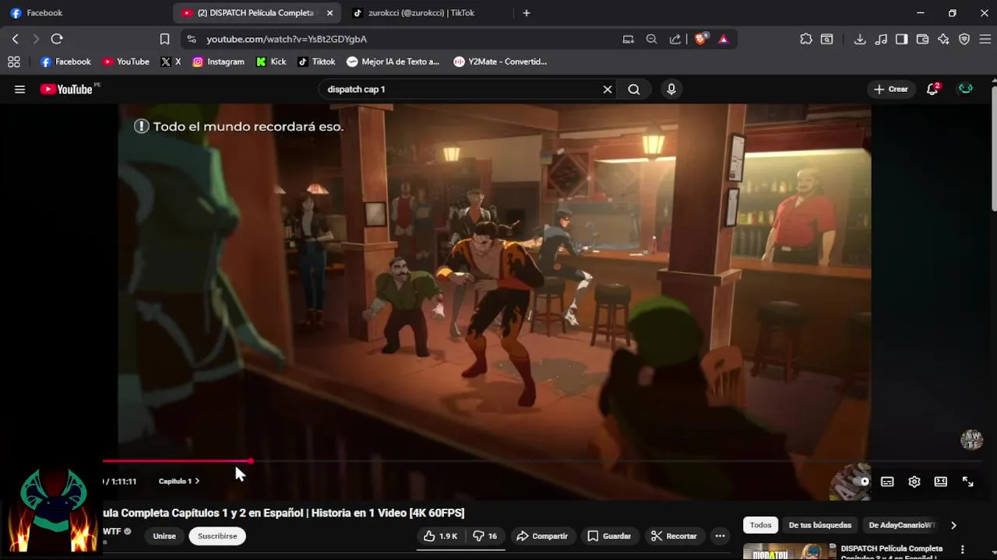Open the Create (Crear) menu
Image resolution: width=997 pixels, height=560 pixels.
tap(890, 89)
